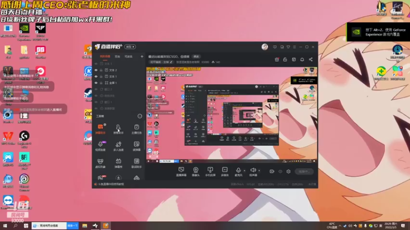Screen dimensions: 410x230
Task: Click inside the live preview canvas
Action: 232,115
